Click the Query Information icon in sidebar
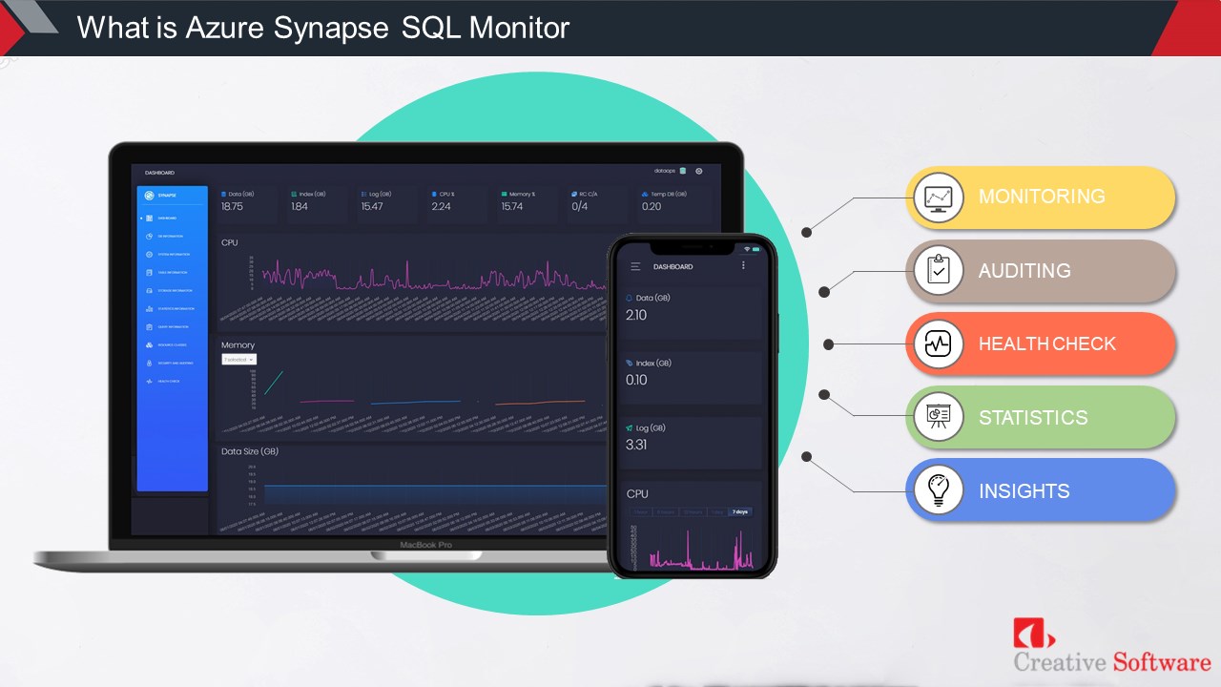Viewport: 1221px width, 687px height. point(149,326)
